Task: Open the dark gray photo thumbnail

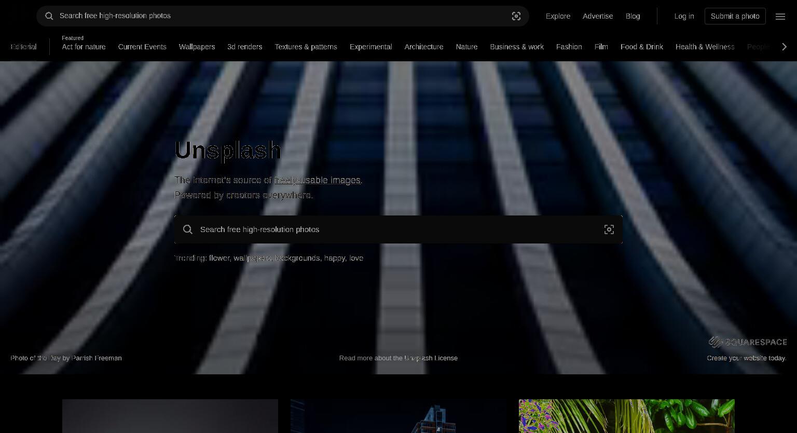Action: coord(170,416)
